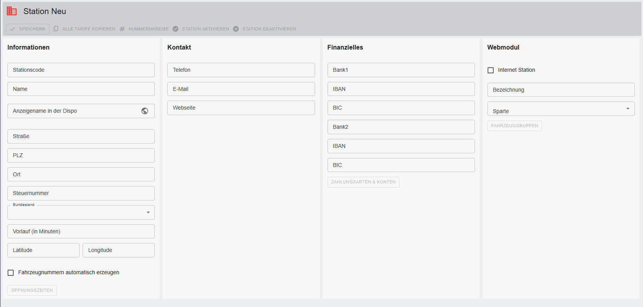The width and height of the screenshot is (643, 307).
Task: Choose Alle Tarife Kopieren toolbar label
Action: (x=89, y=29)
